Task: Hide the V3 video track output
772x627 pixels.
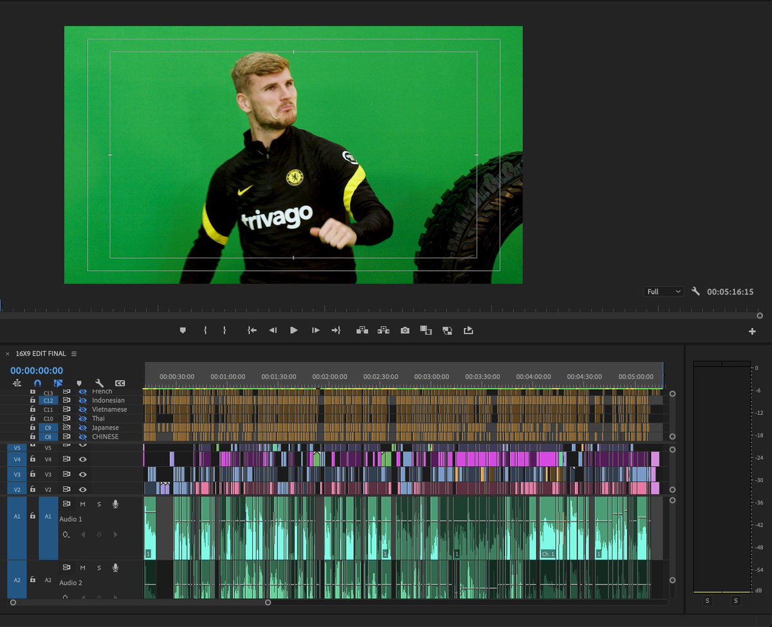Action: (x=82, y=474)
